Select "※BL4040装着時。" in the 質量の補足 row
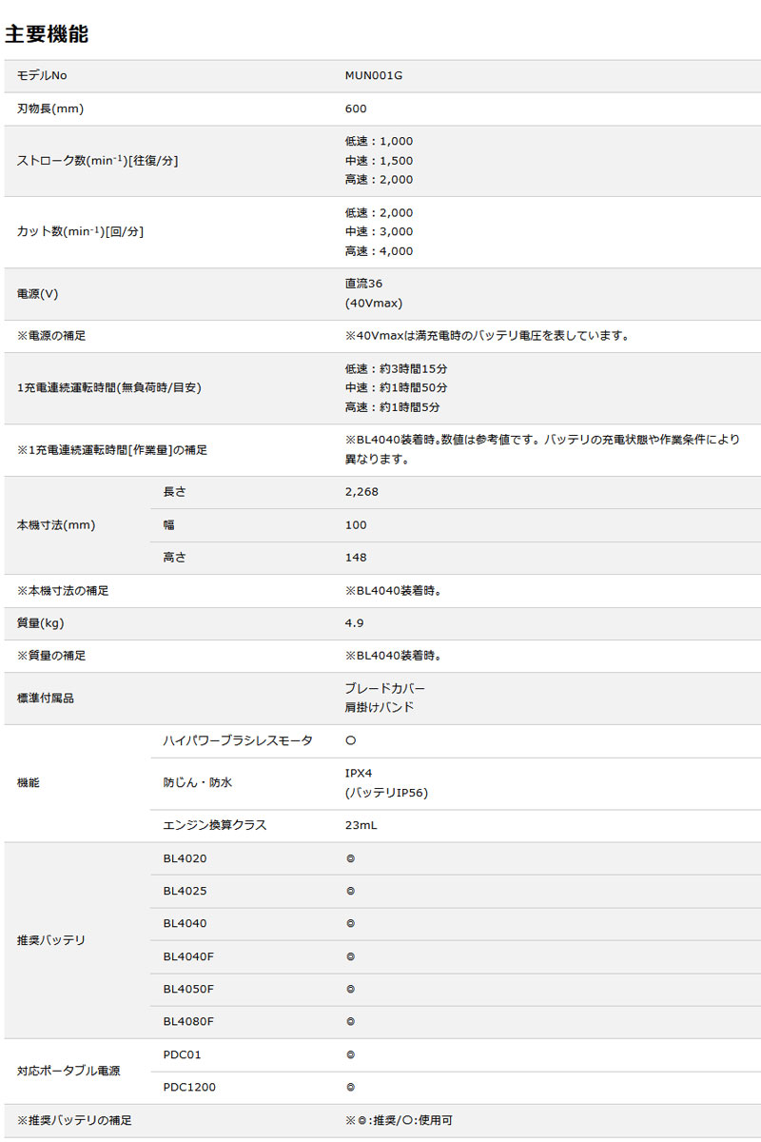This screenshot has height=1142, width=761. point(394,656)
